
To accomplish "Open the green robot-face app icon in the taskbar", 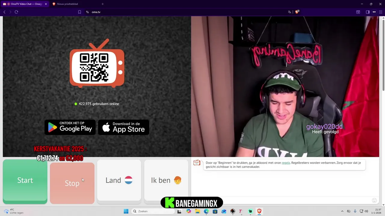I will point(250,211).
